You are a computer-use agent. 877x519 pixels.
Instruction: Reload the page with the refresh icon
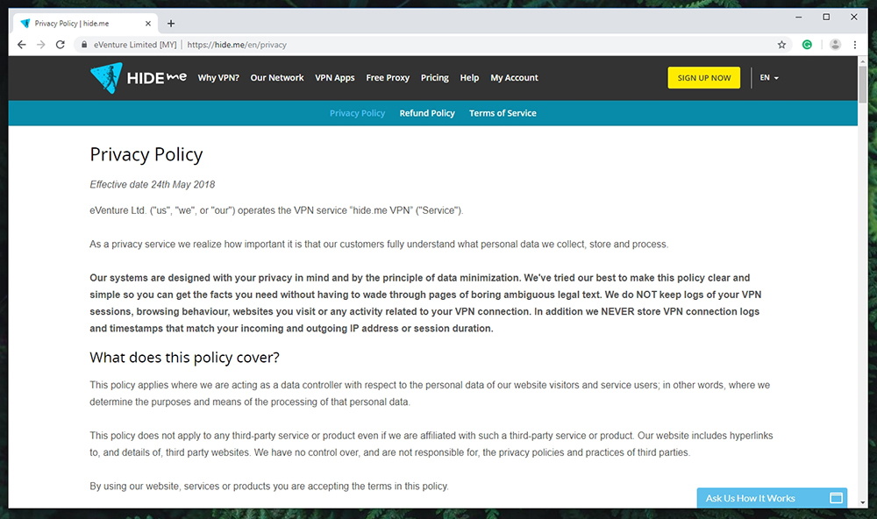(61, 45)
